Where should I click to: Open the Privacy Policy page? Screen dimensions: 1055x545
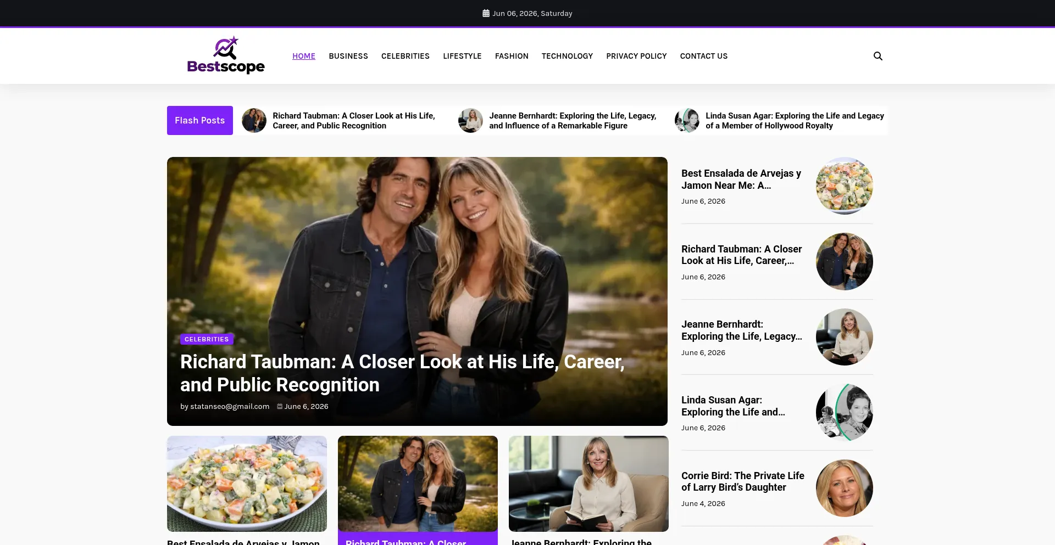click(x=636, y=56)
